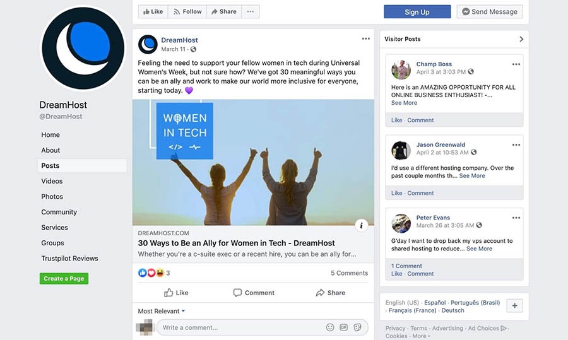The width and height of the screenshot is (568, 340).
Task: Expand Visitor Posts with the chevron arrow
Action: point(521,39)
